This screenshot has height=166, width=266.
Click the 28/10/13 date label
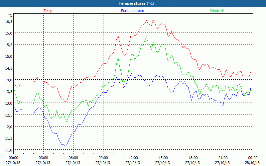tap(252, 163)
